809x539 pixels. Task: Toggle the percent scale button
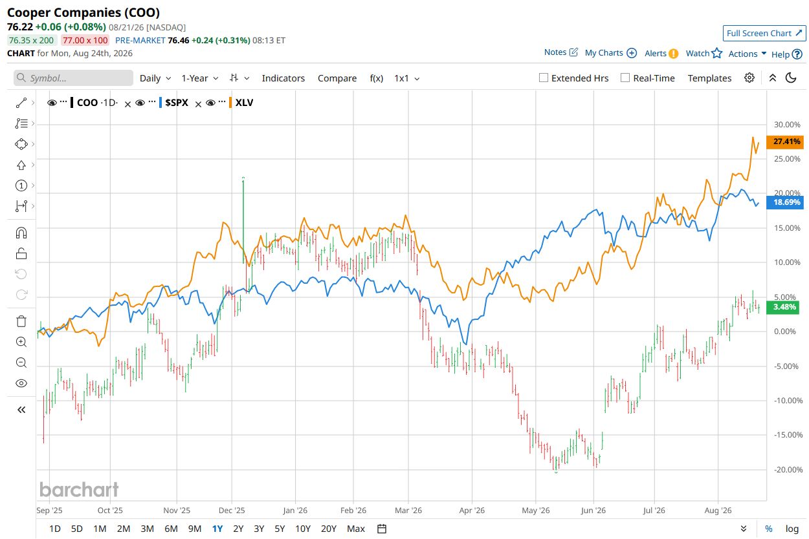[x=769, y=529]
